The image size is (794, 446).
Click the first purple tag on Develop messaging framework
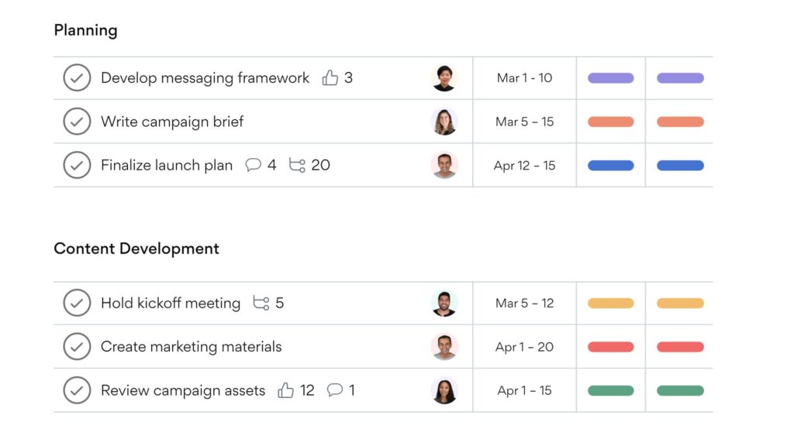[x=611, y=77]
